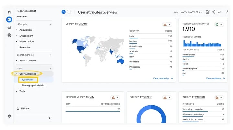Open the Users metric dropdown in Country card

point(70,24)
